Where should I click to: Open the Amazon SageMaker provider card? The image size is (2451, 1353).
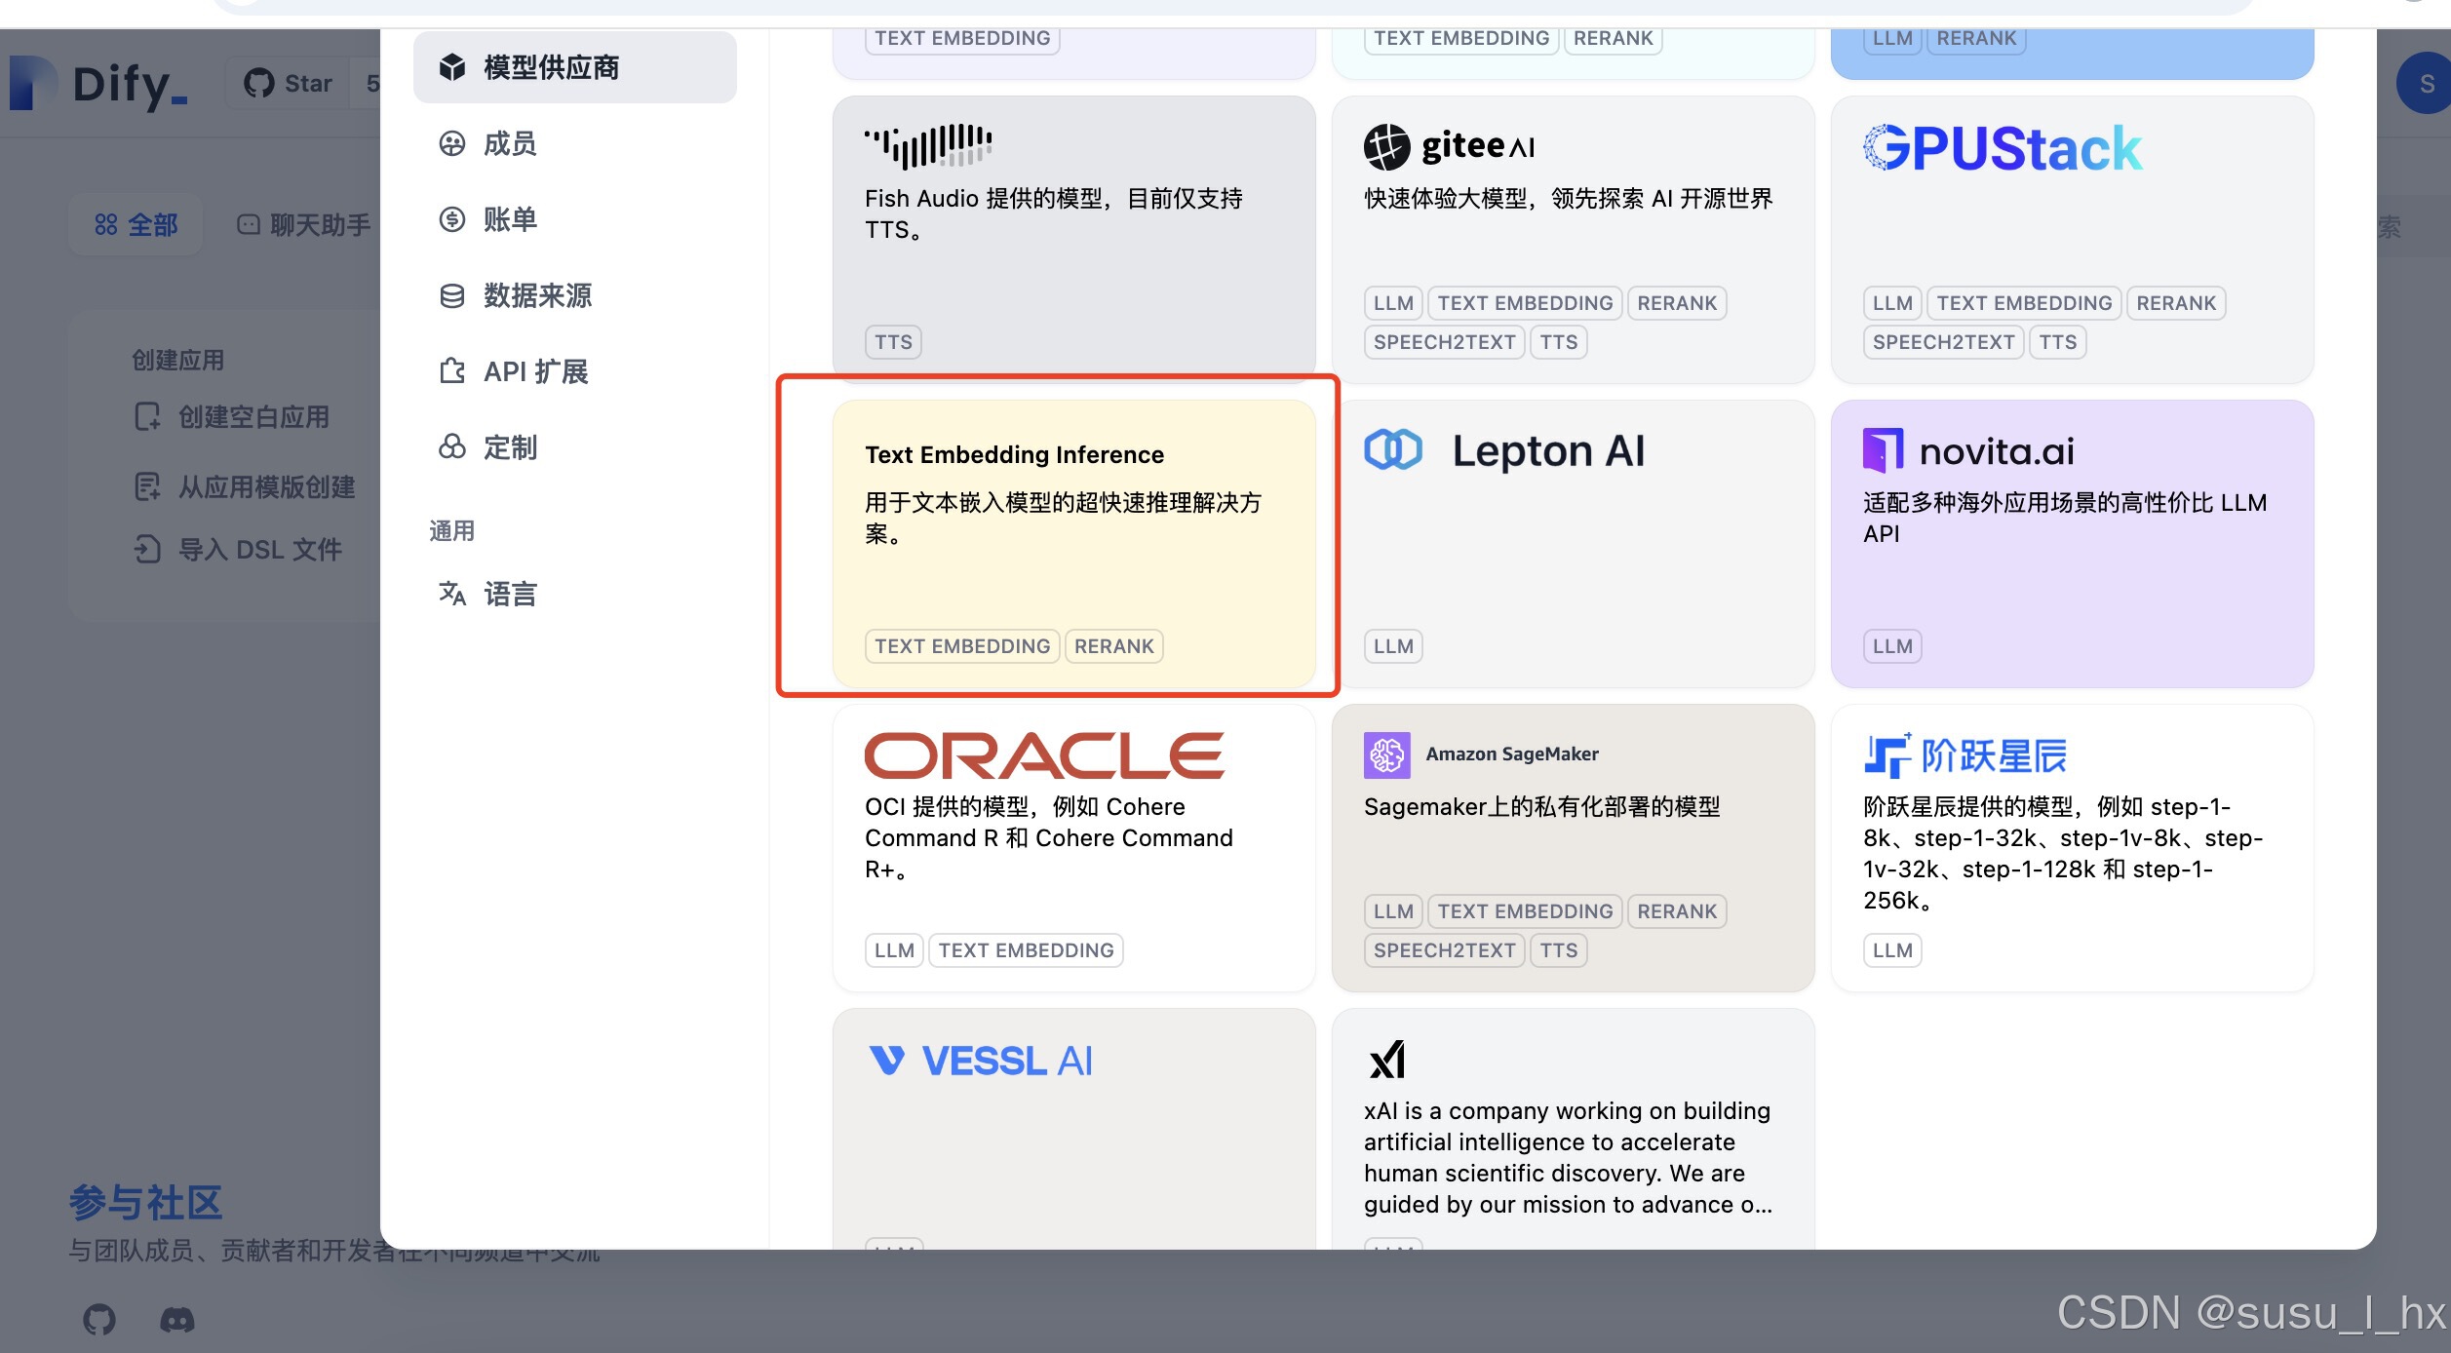[x=1572, y=847]
